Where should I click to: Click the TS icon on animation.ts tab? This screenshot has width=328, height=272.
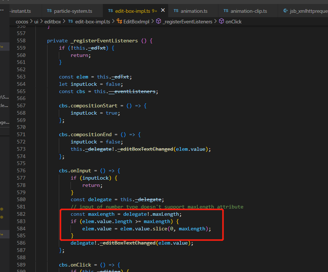click(x=176, y=11)
